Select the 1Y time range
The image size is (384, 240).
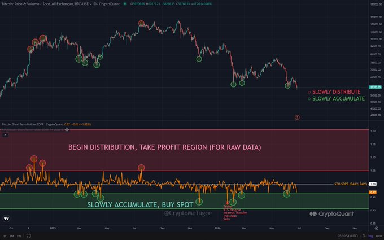tap(5, 236)
